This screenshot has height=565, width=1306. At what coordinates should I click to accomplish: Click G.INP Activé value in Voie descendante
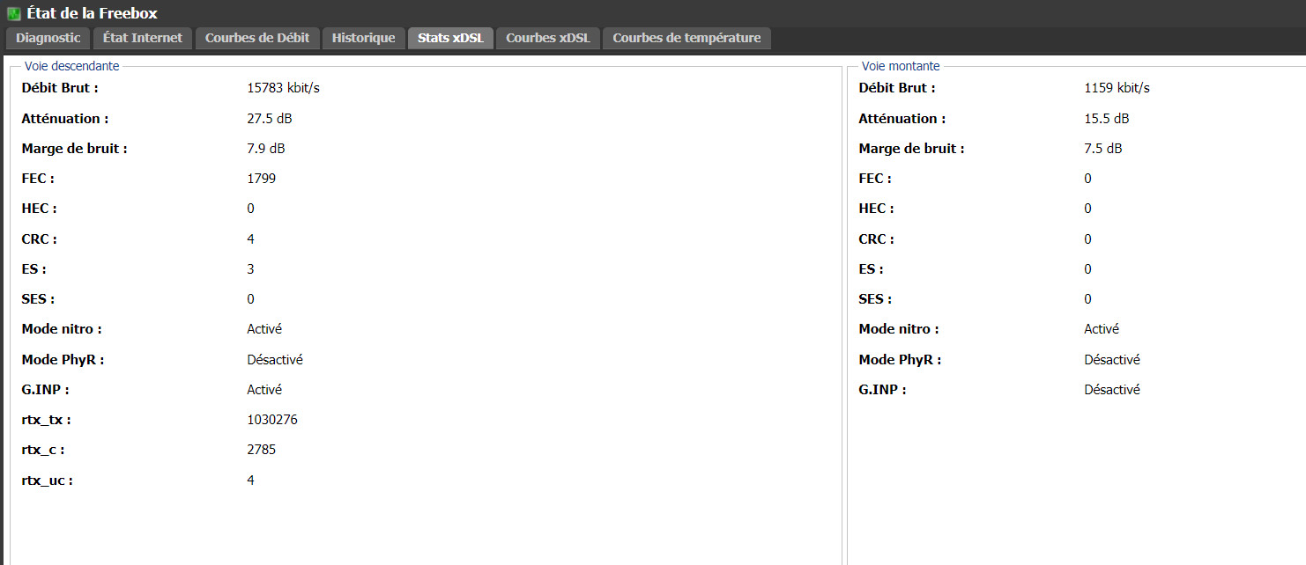click(264, 390)
